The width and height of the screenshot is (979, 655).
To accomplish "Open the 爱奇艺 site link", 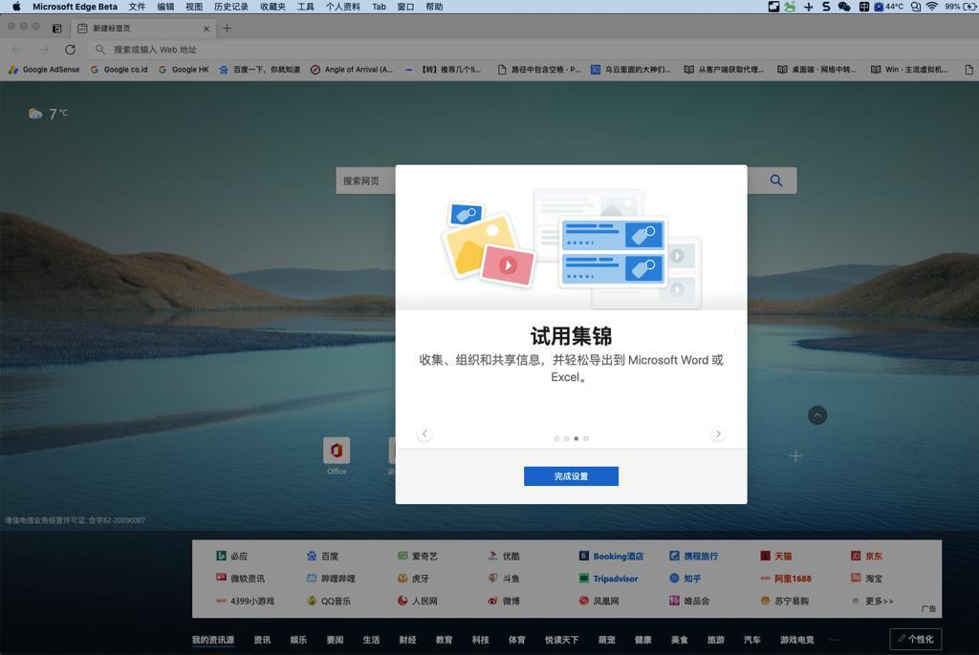I will pos(418,556).
